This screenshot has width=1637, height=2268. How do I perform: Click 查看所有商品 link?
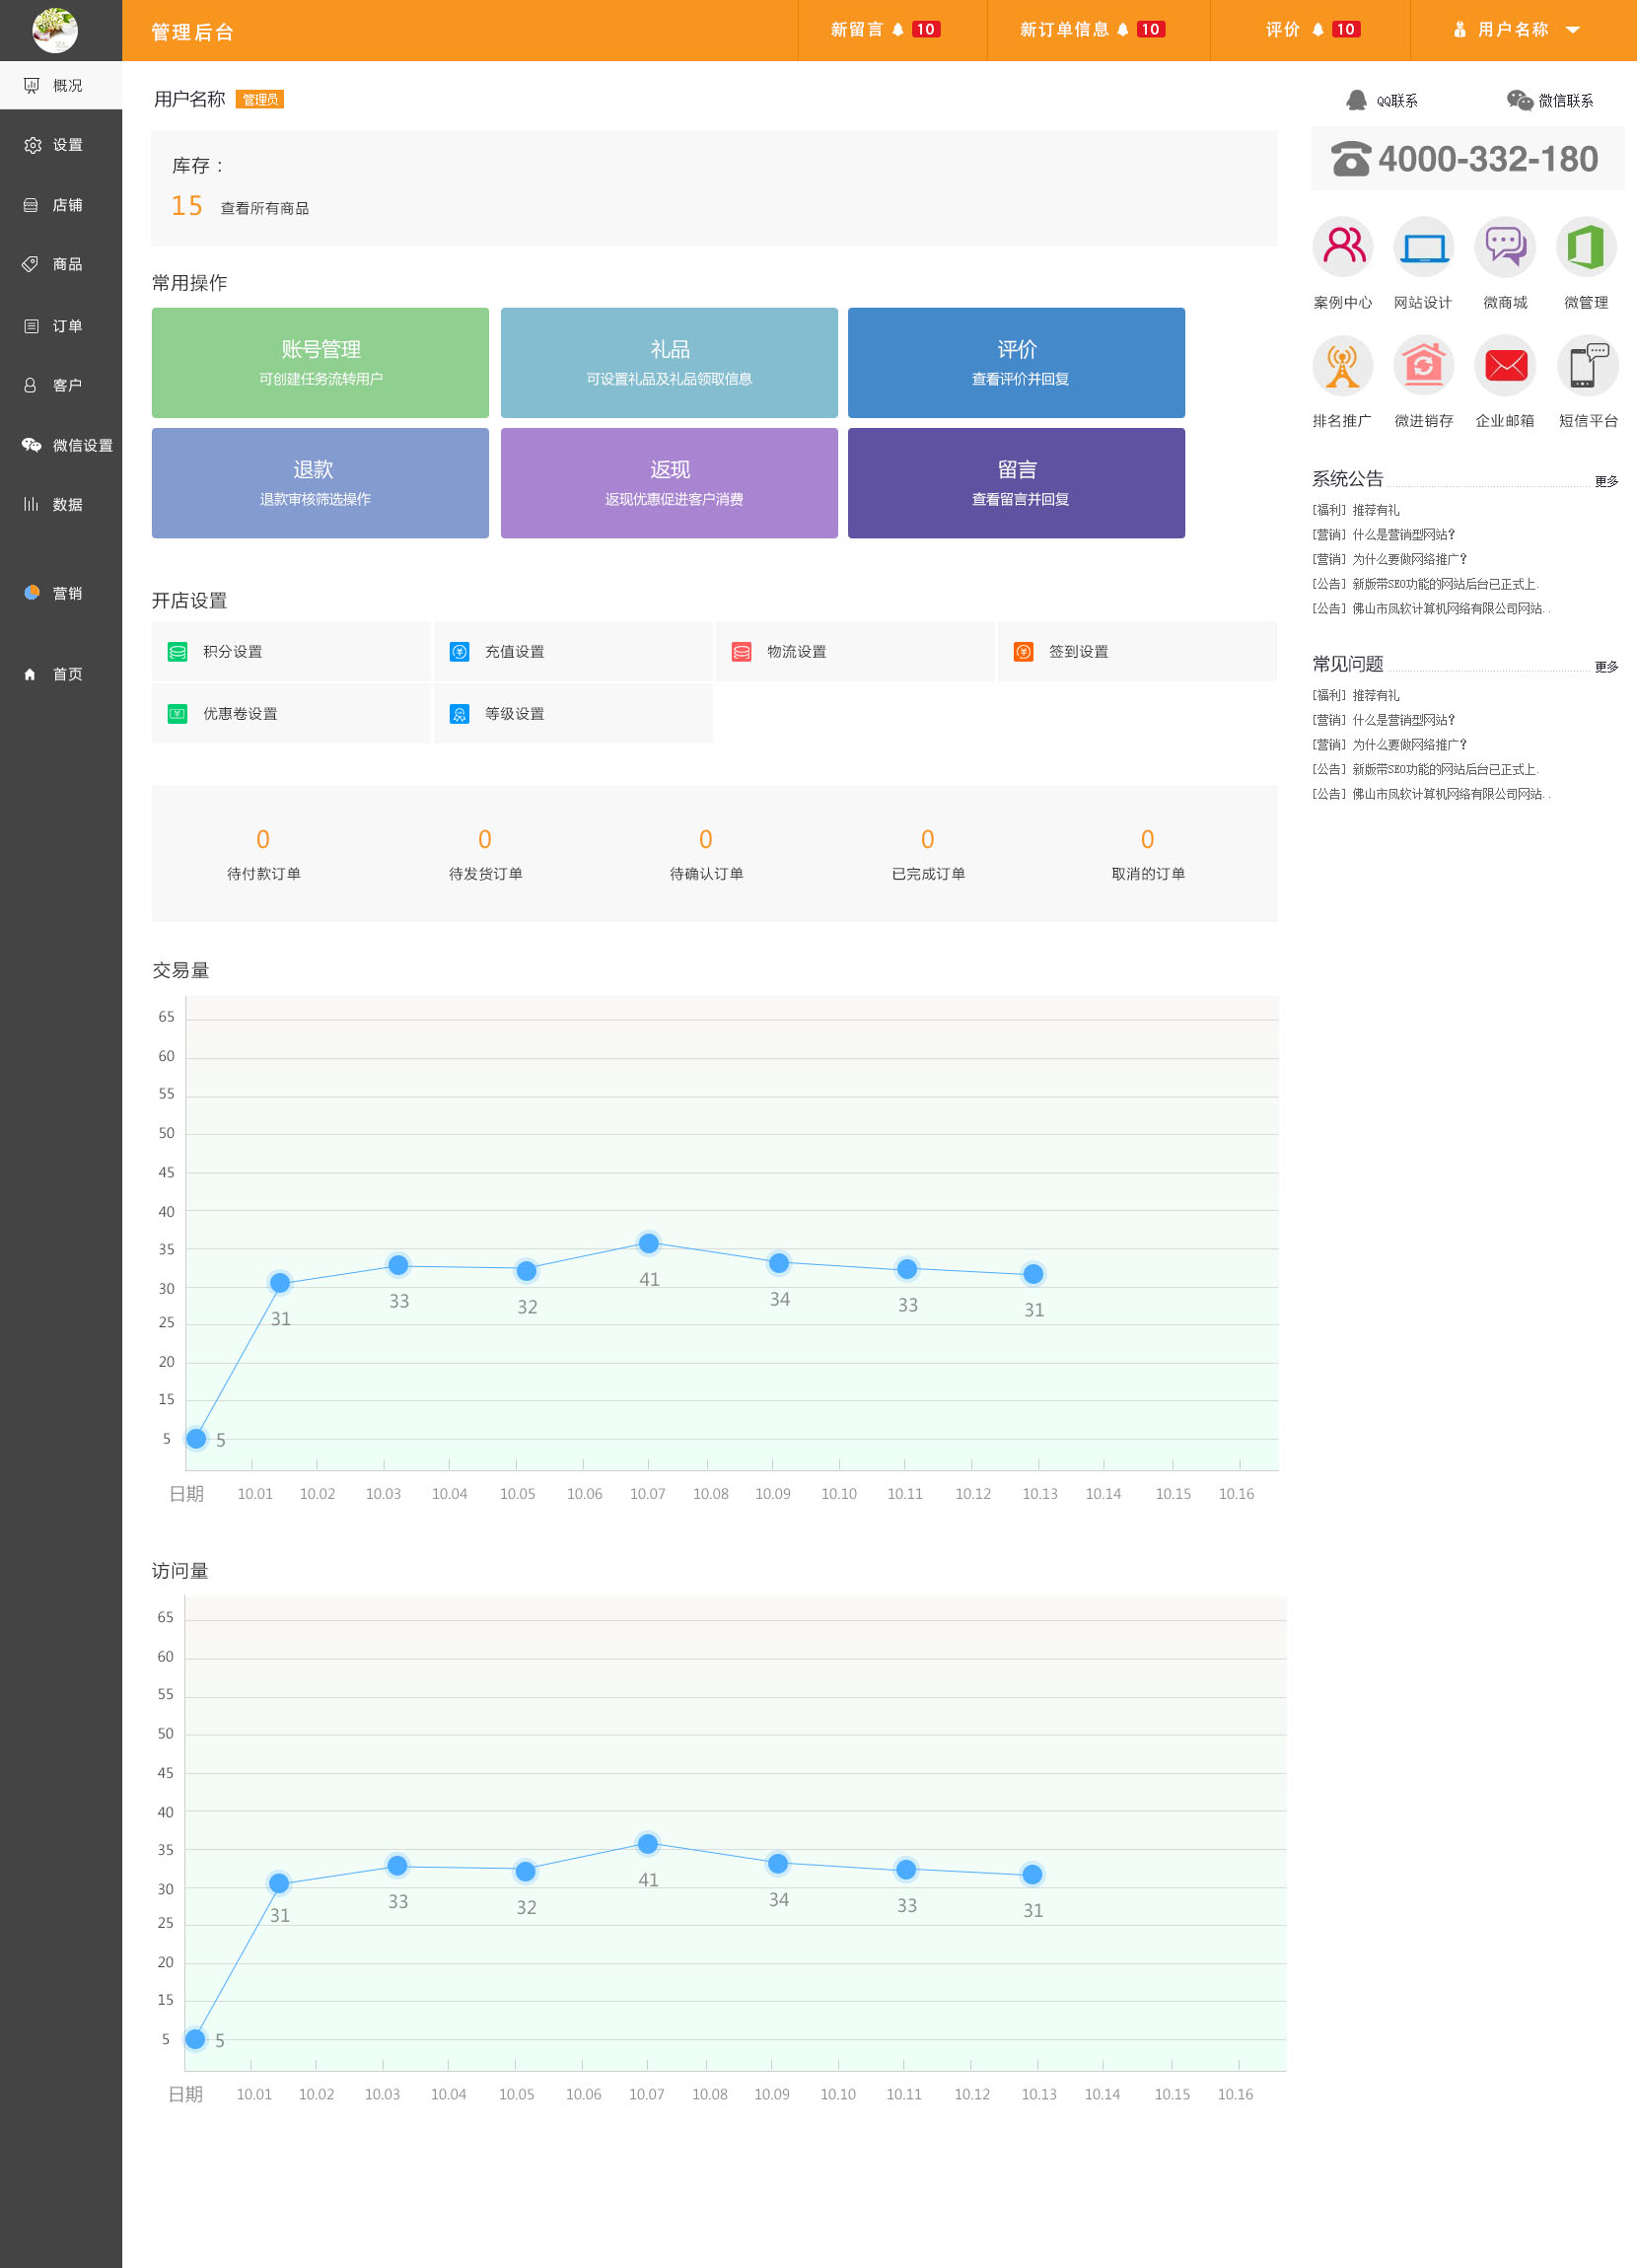tap(264, 208)
